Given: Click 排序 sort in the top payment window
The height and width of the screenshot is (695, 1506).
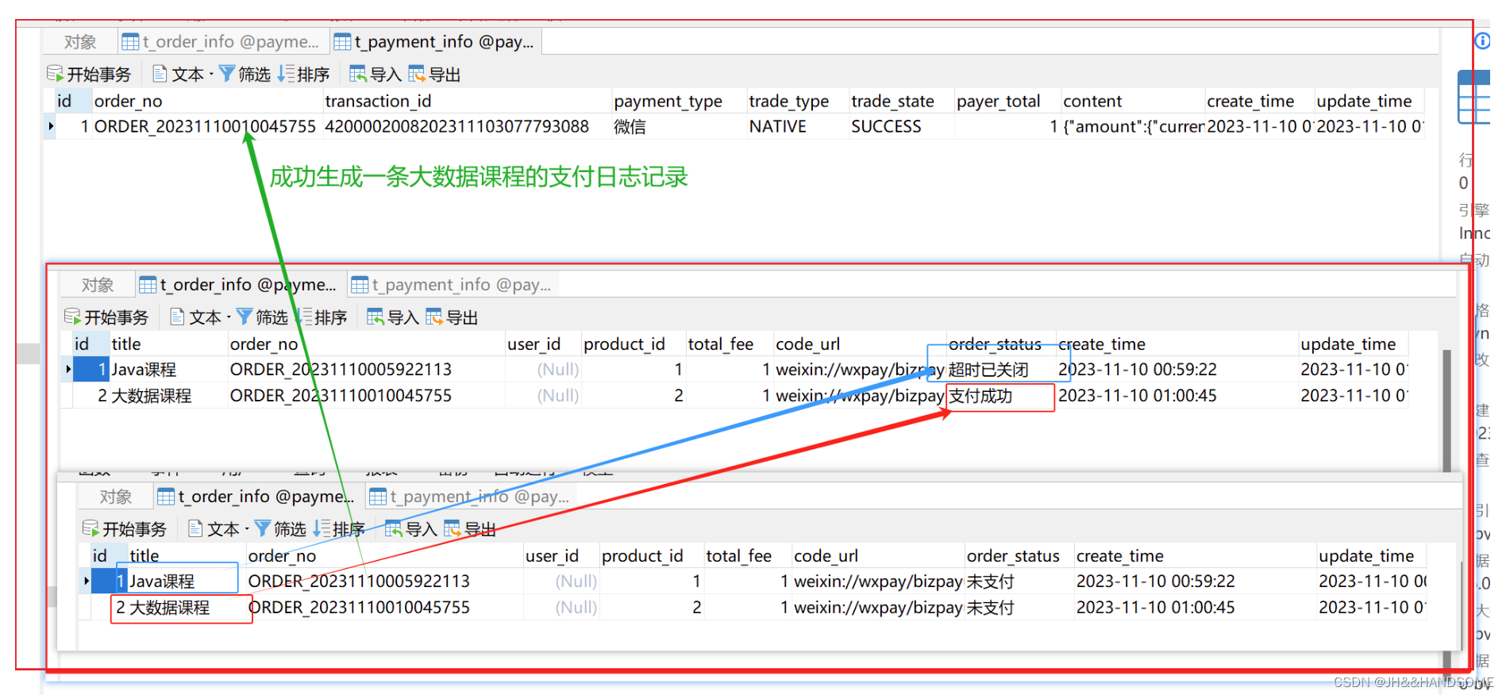Looking at the screenshot, I should (x=303, y=74).
